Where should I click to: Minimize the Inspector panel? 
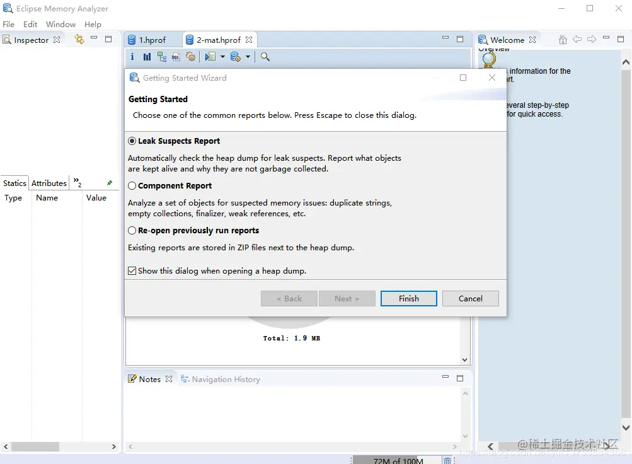[94, 37]
